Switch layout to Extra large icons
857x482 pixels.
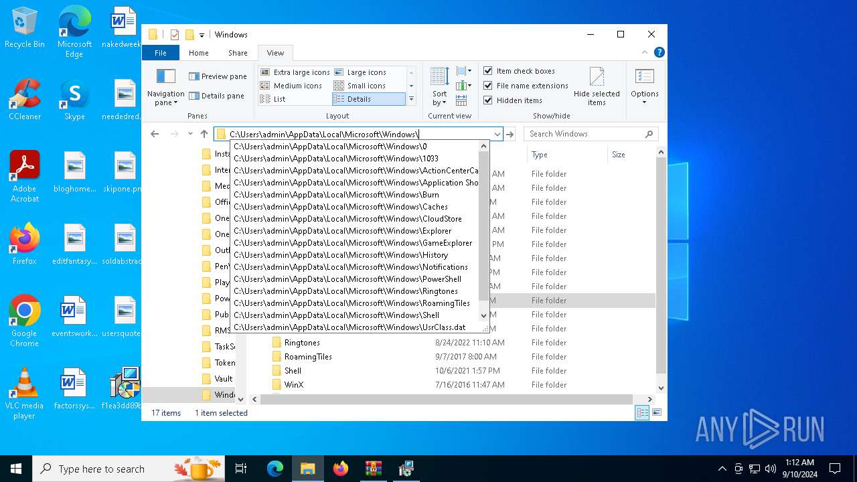pos(295,72)
